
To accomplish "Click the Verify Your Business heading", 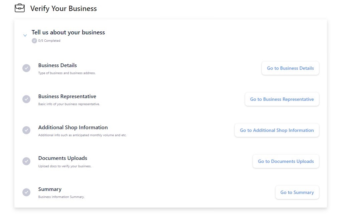I will (63, 9).
